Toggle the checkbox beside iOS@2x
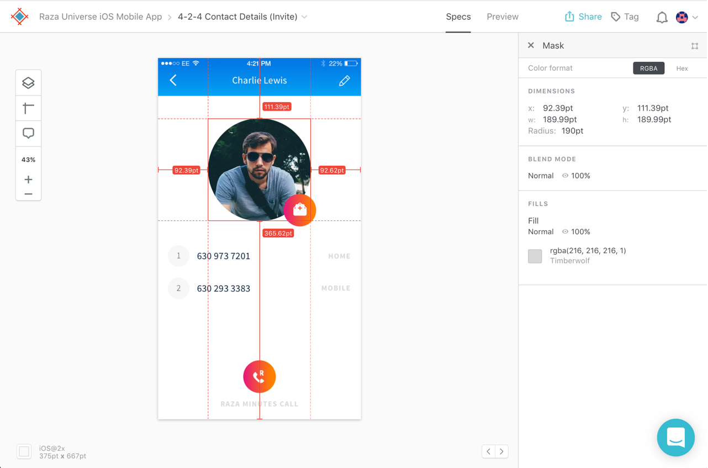This screenshot has height=468, width=708. tap(24, 451)
